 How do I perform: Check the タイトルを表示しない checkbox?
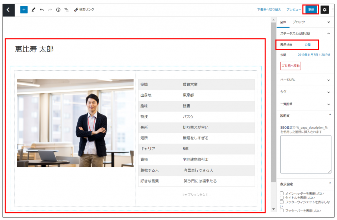(x=282, y=198)
